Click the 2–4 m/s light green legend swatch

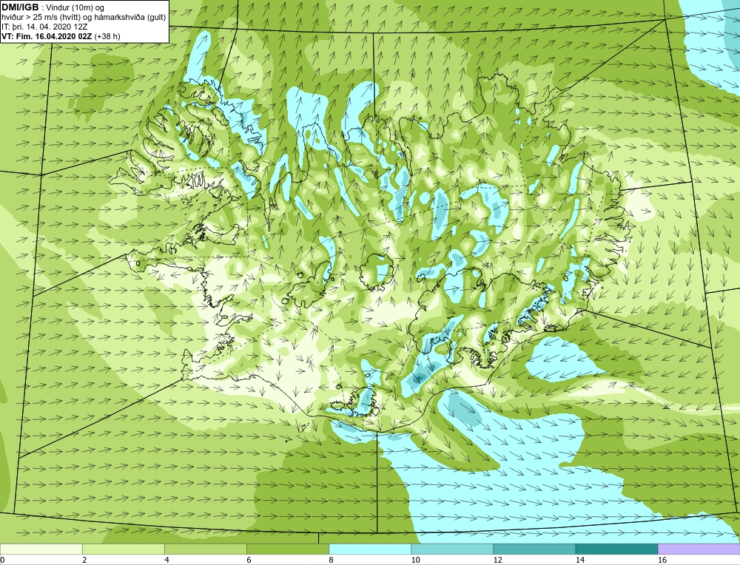(x=124, y=549)
